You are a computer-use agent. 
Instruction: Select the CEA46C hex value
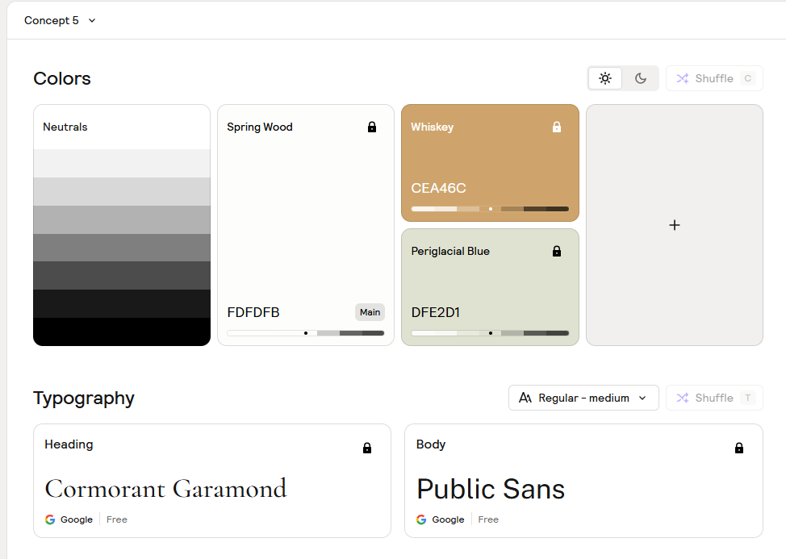[439, 188]
